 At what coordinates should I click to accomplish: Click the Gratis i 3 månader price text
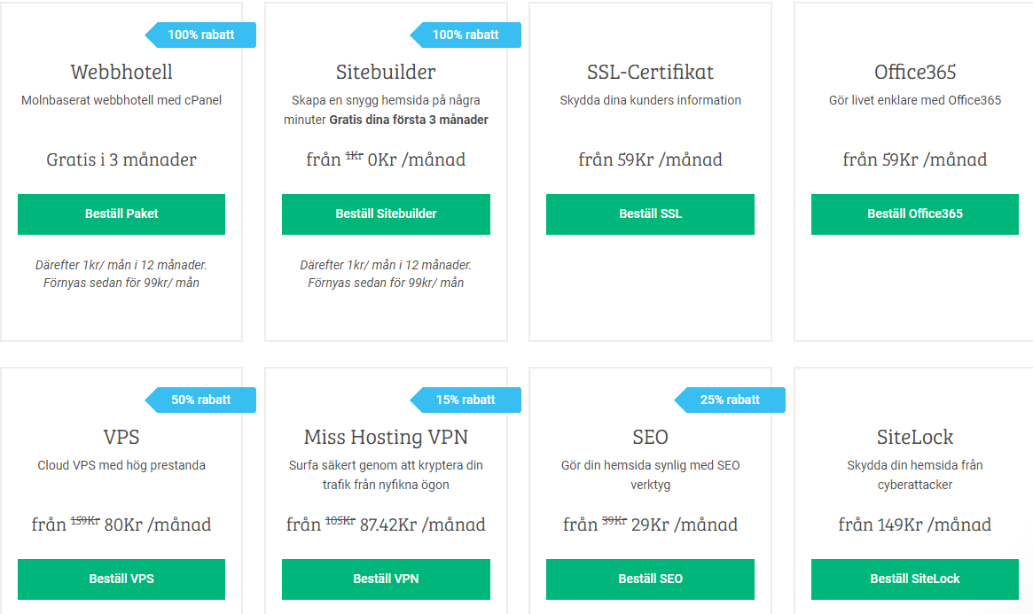click(121, 159)
